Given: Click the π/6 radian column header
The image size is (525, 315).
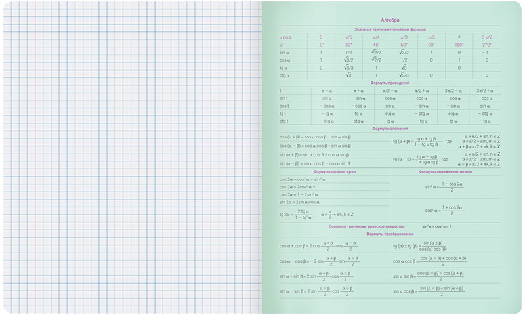Looking at the screenshot, I should [x=348, y=37].
